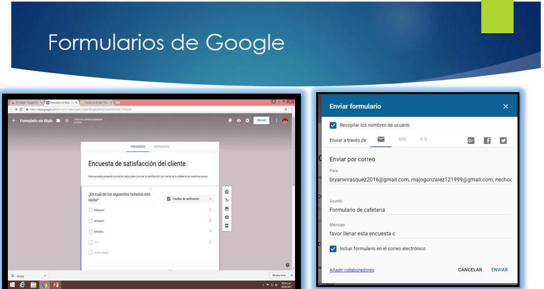This screenshot has height=289, width=544.
Task: Click the user avatar in Forms header
Action: [285, 120]
